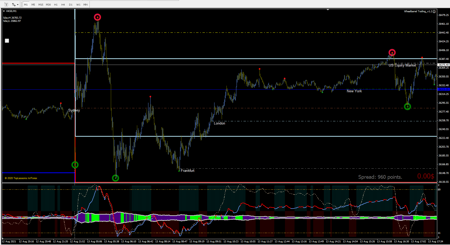Click the 26479.25 price scale value
450x245 pixels.
[444, 15]
